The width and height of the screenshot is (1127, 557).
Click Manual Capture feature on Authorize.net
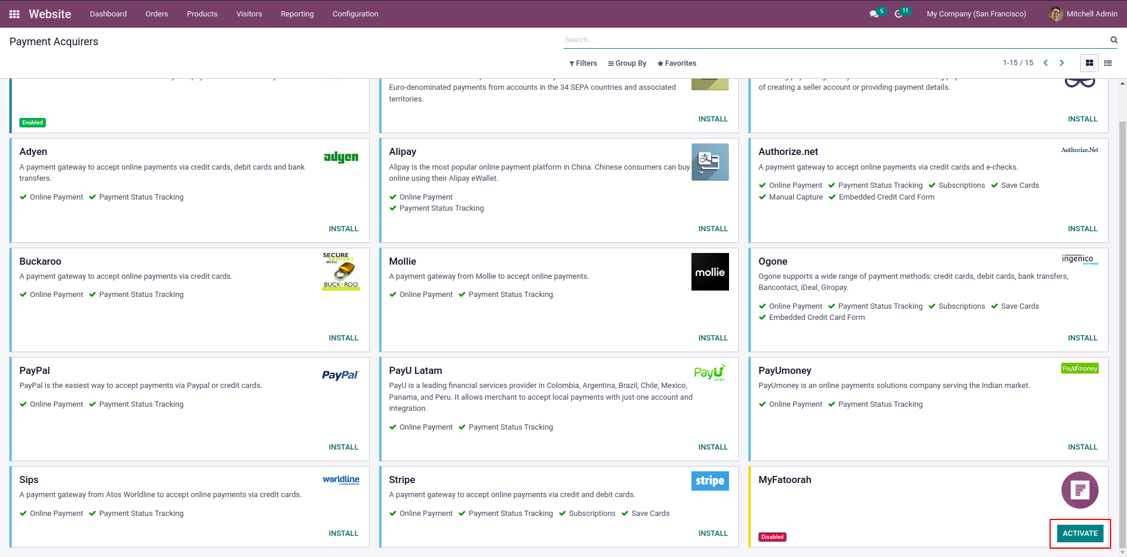[791, 197]
